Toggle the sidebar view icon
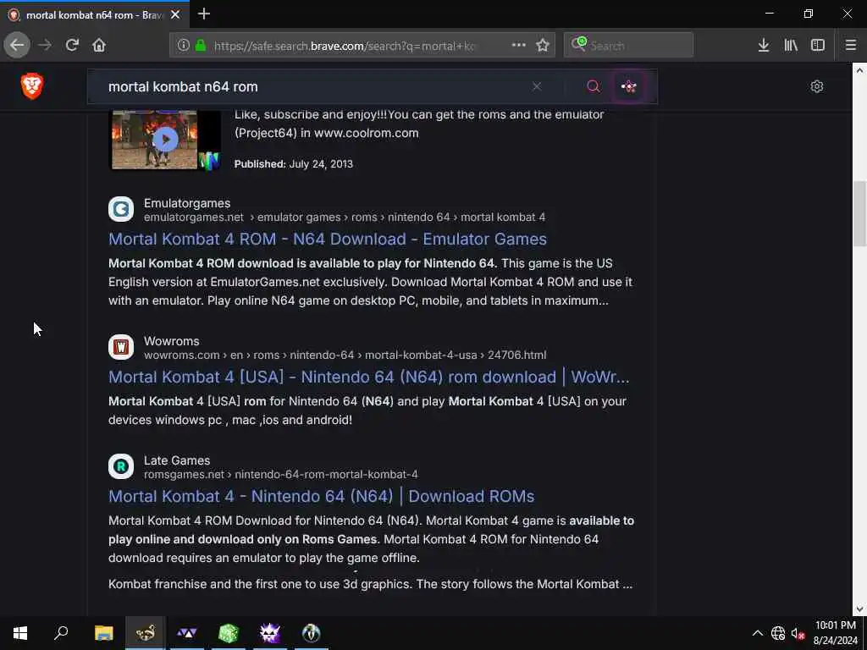 coord(818,46)
